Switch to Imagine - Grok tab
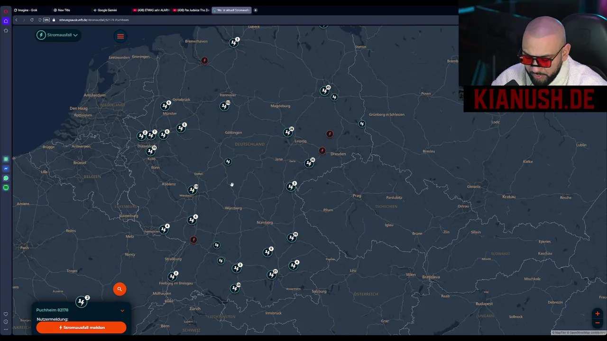The height and width of the screenshot is (341, 607). (x=31, y=10)
